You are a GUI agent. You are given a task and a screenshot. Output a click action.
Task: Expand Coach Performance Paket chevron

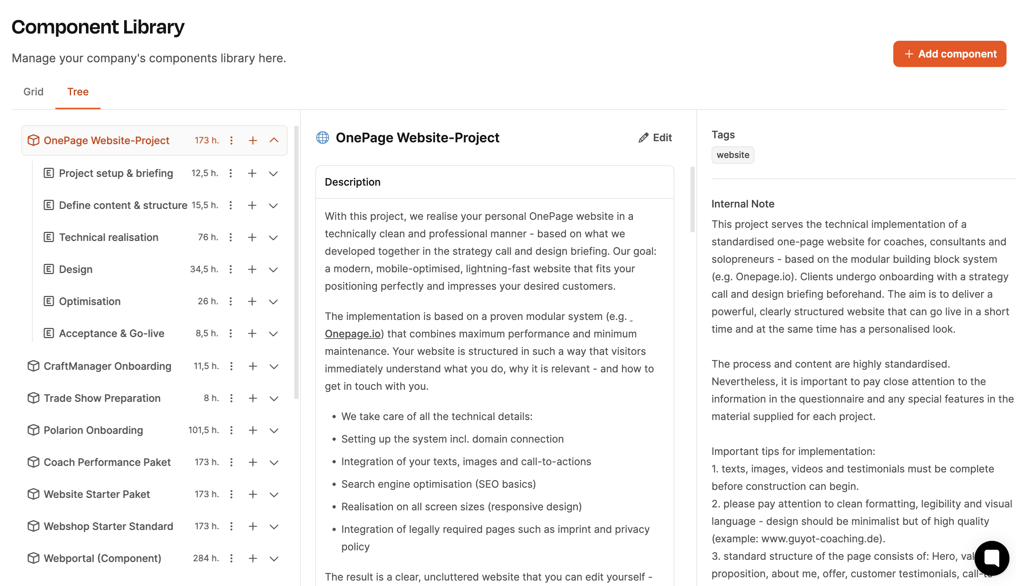274,463
